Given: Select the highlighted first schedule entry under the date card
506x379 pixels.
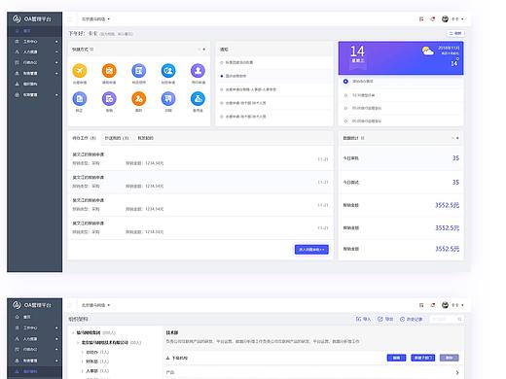Looking at the screenshot, I should click(402, 82).
